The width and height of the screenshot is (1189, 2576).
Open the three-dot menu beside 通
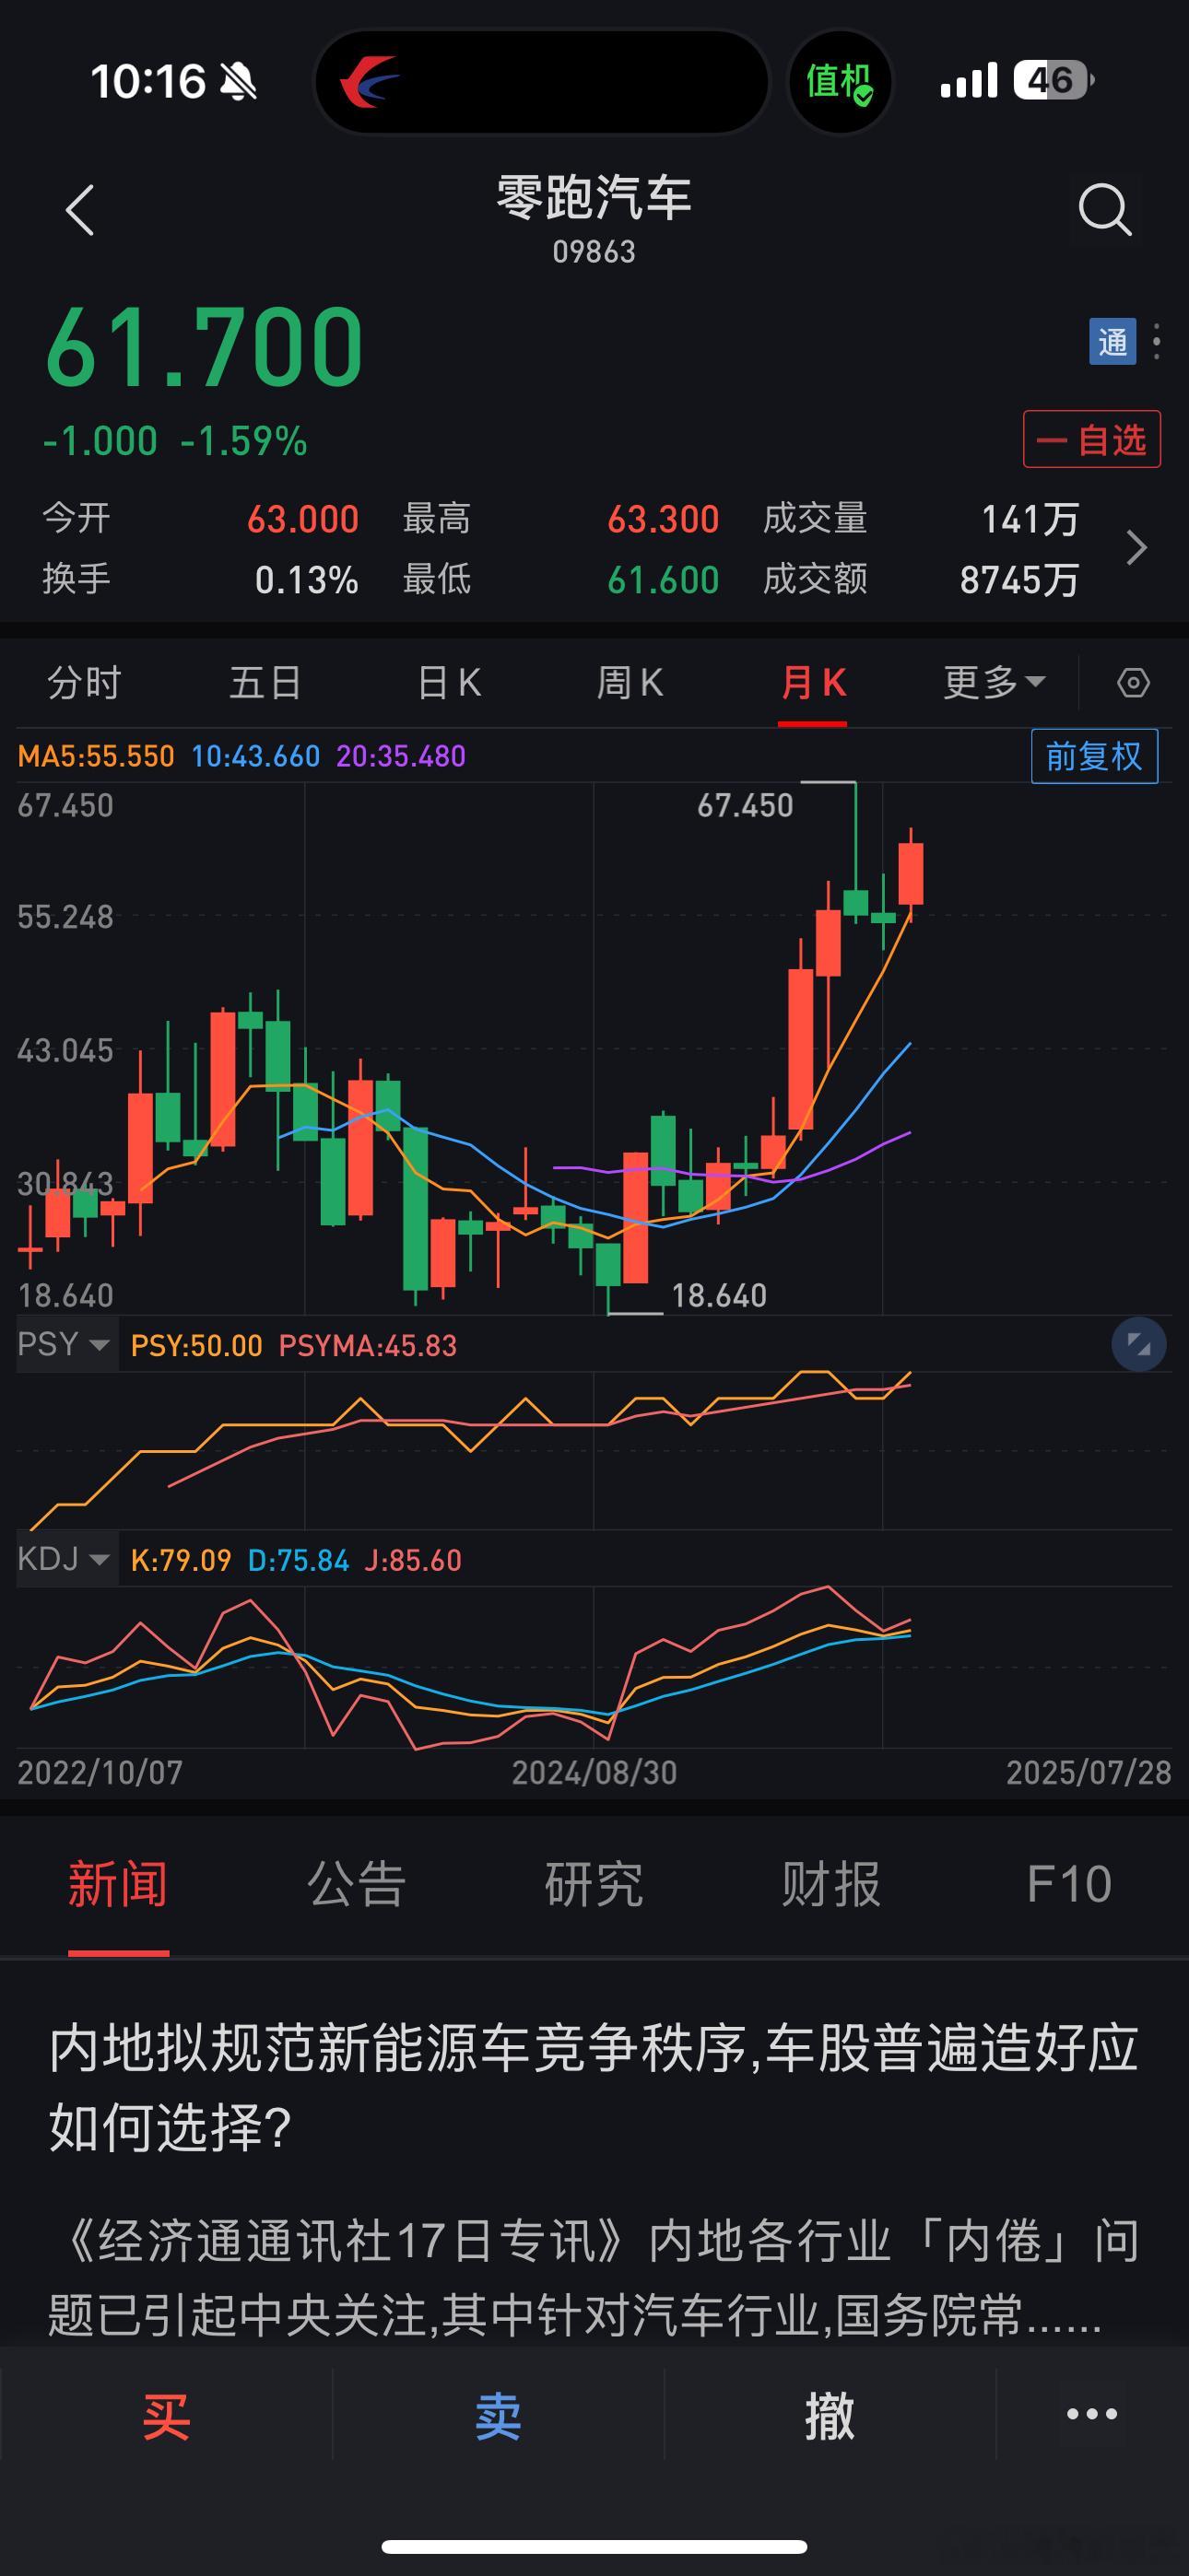[x=1157, y=342]
